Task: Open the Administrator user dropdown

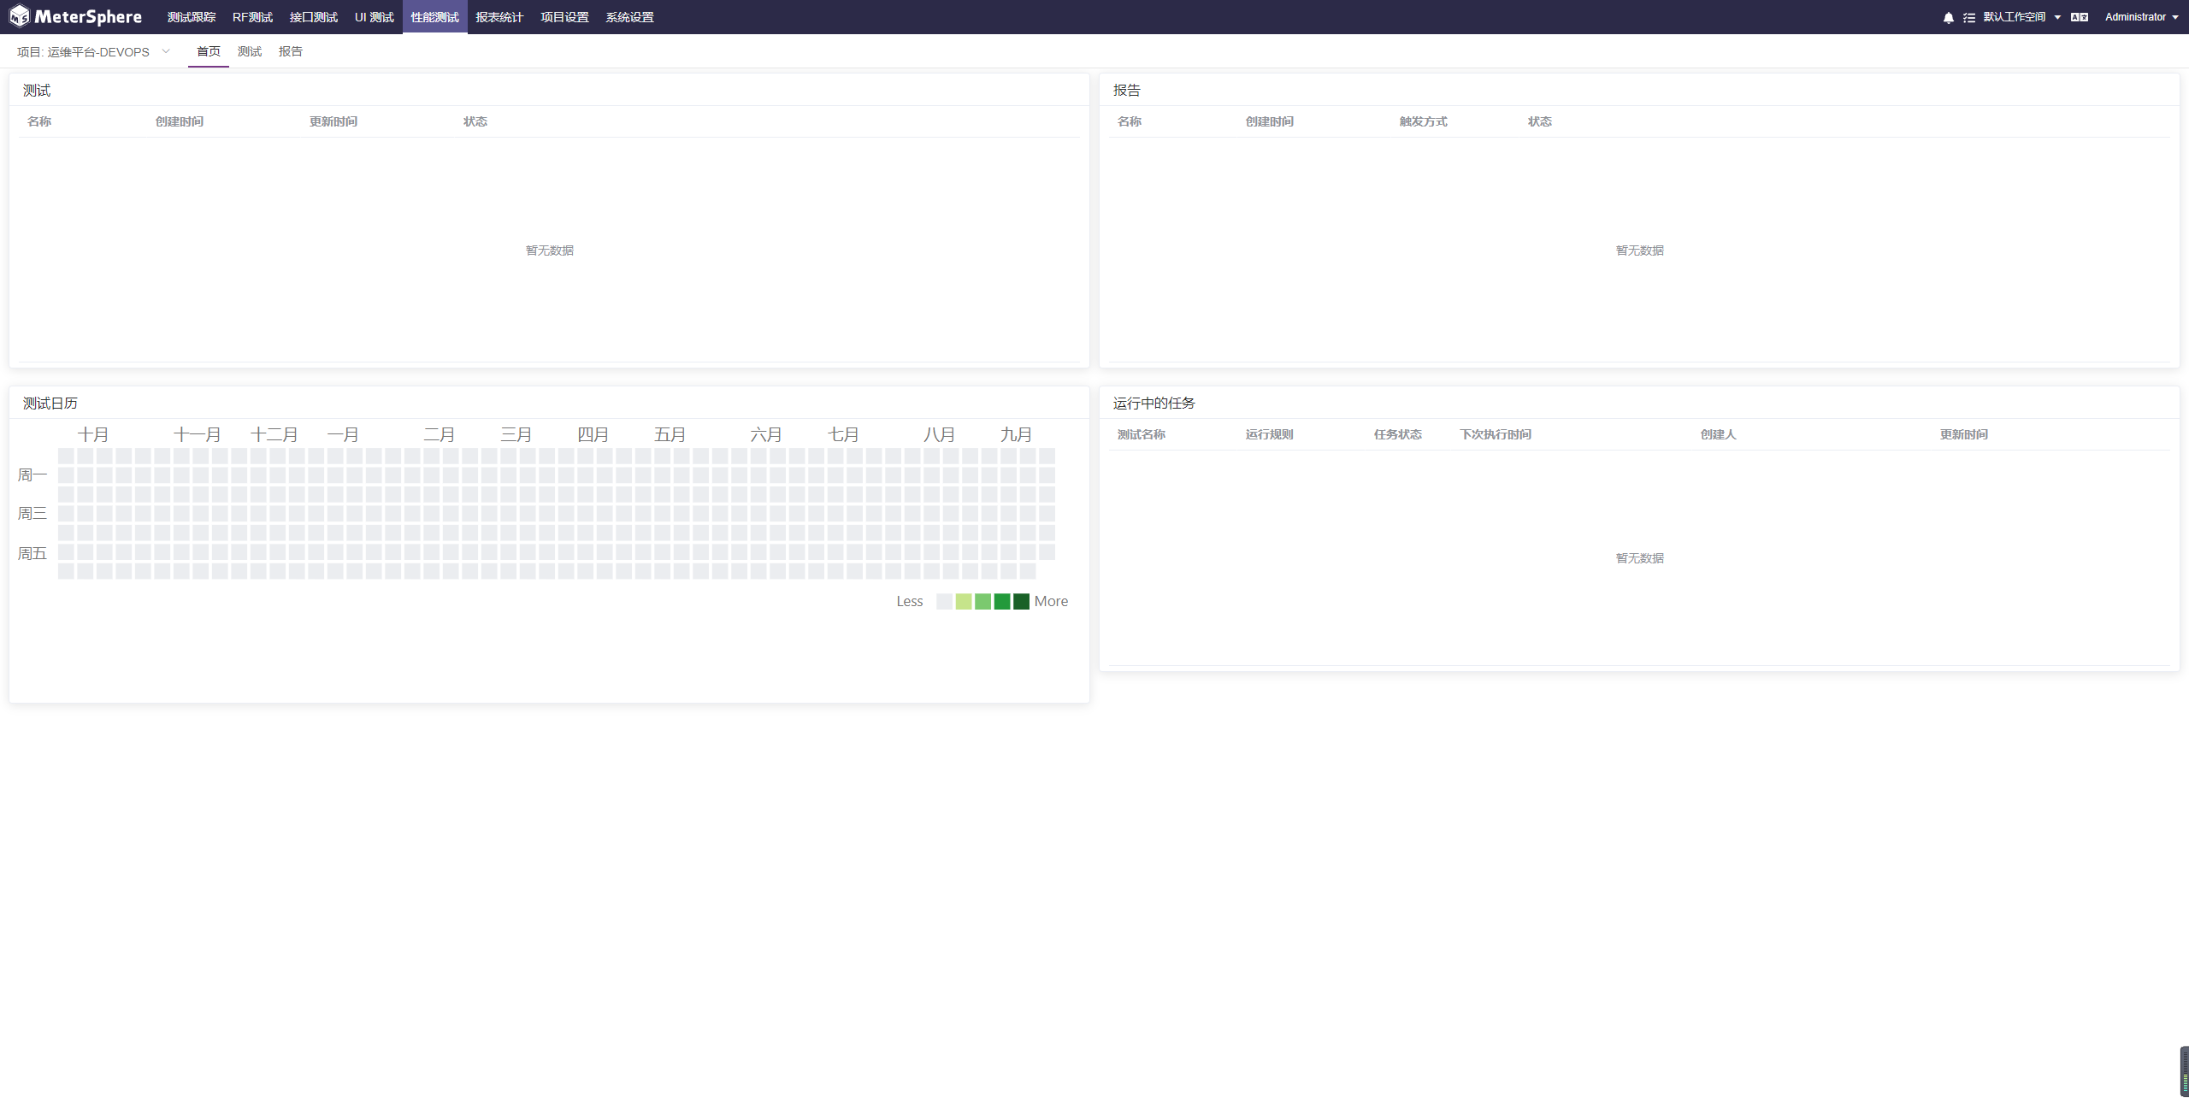Action: click(x=2140, y=17)
